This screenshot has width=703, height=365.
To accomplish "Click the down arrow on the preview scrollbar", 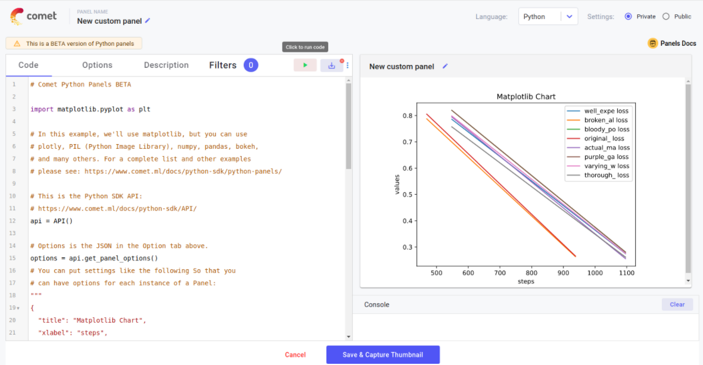I will pyautogui.click(x=688, y=280).
